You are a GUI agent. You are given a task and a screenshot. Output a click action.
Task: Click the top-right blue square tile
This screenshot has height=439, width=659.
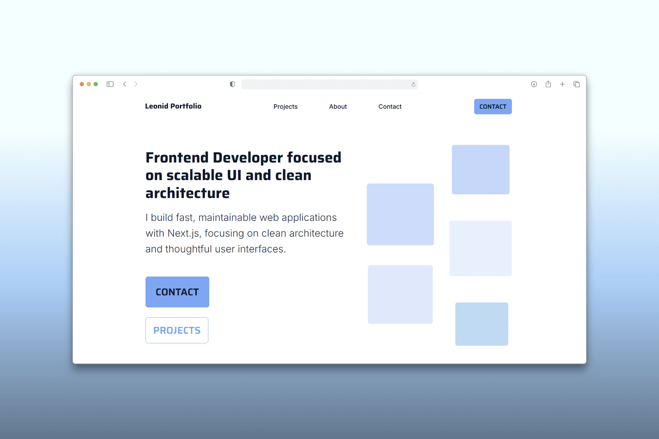point(481,169)
